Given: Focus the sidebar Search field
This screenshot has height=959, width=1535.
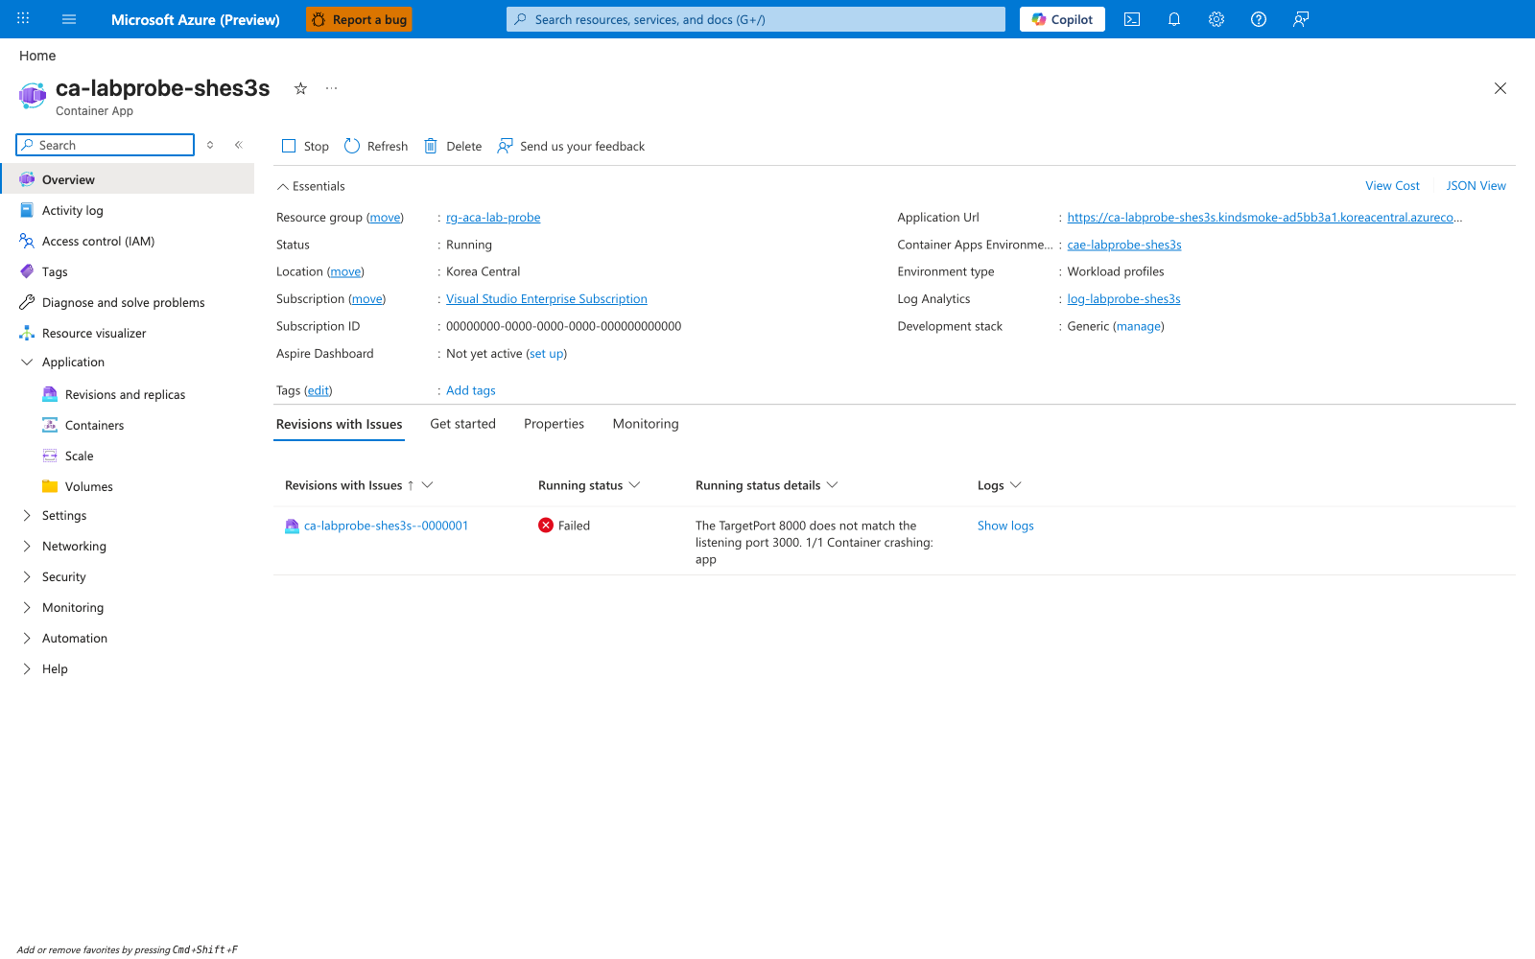Looking at the screenshot, I should click(x=106, y=145).
